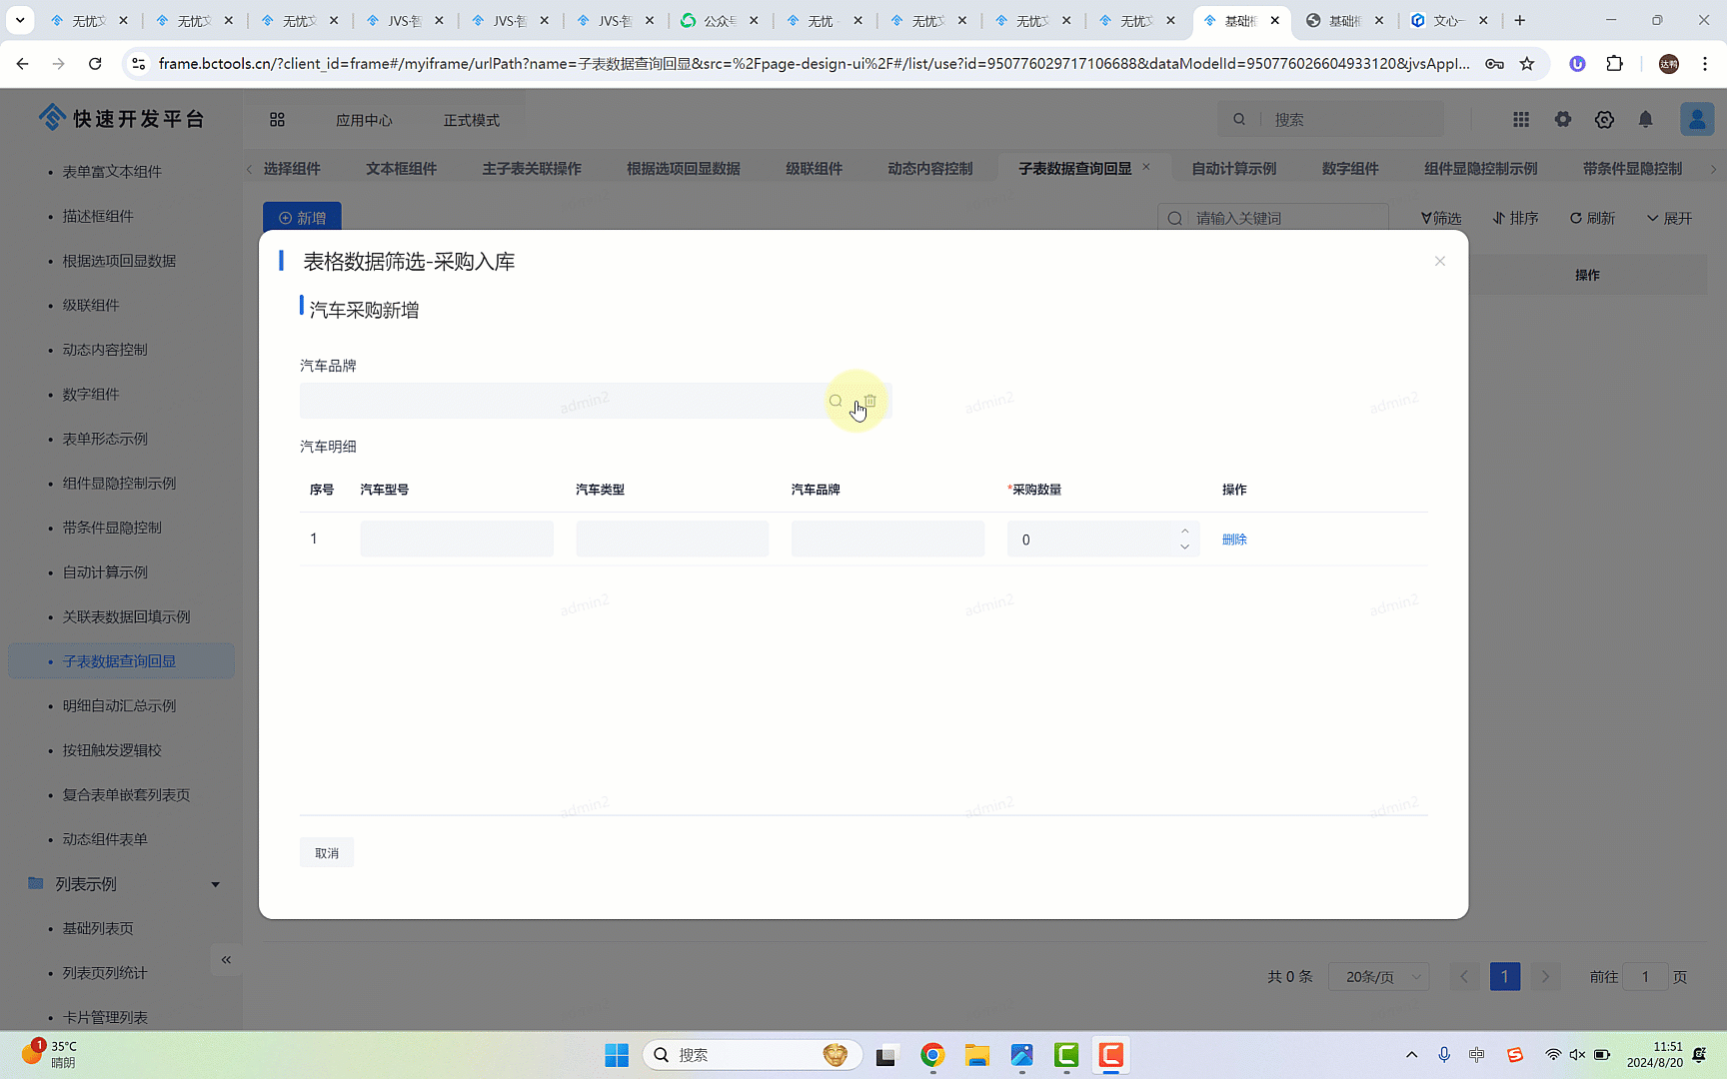
Task: Click the top header search box
Action: coord(1331,120)
